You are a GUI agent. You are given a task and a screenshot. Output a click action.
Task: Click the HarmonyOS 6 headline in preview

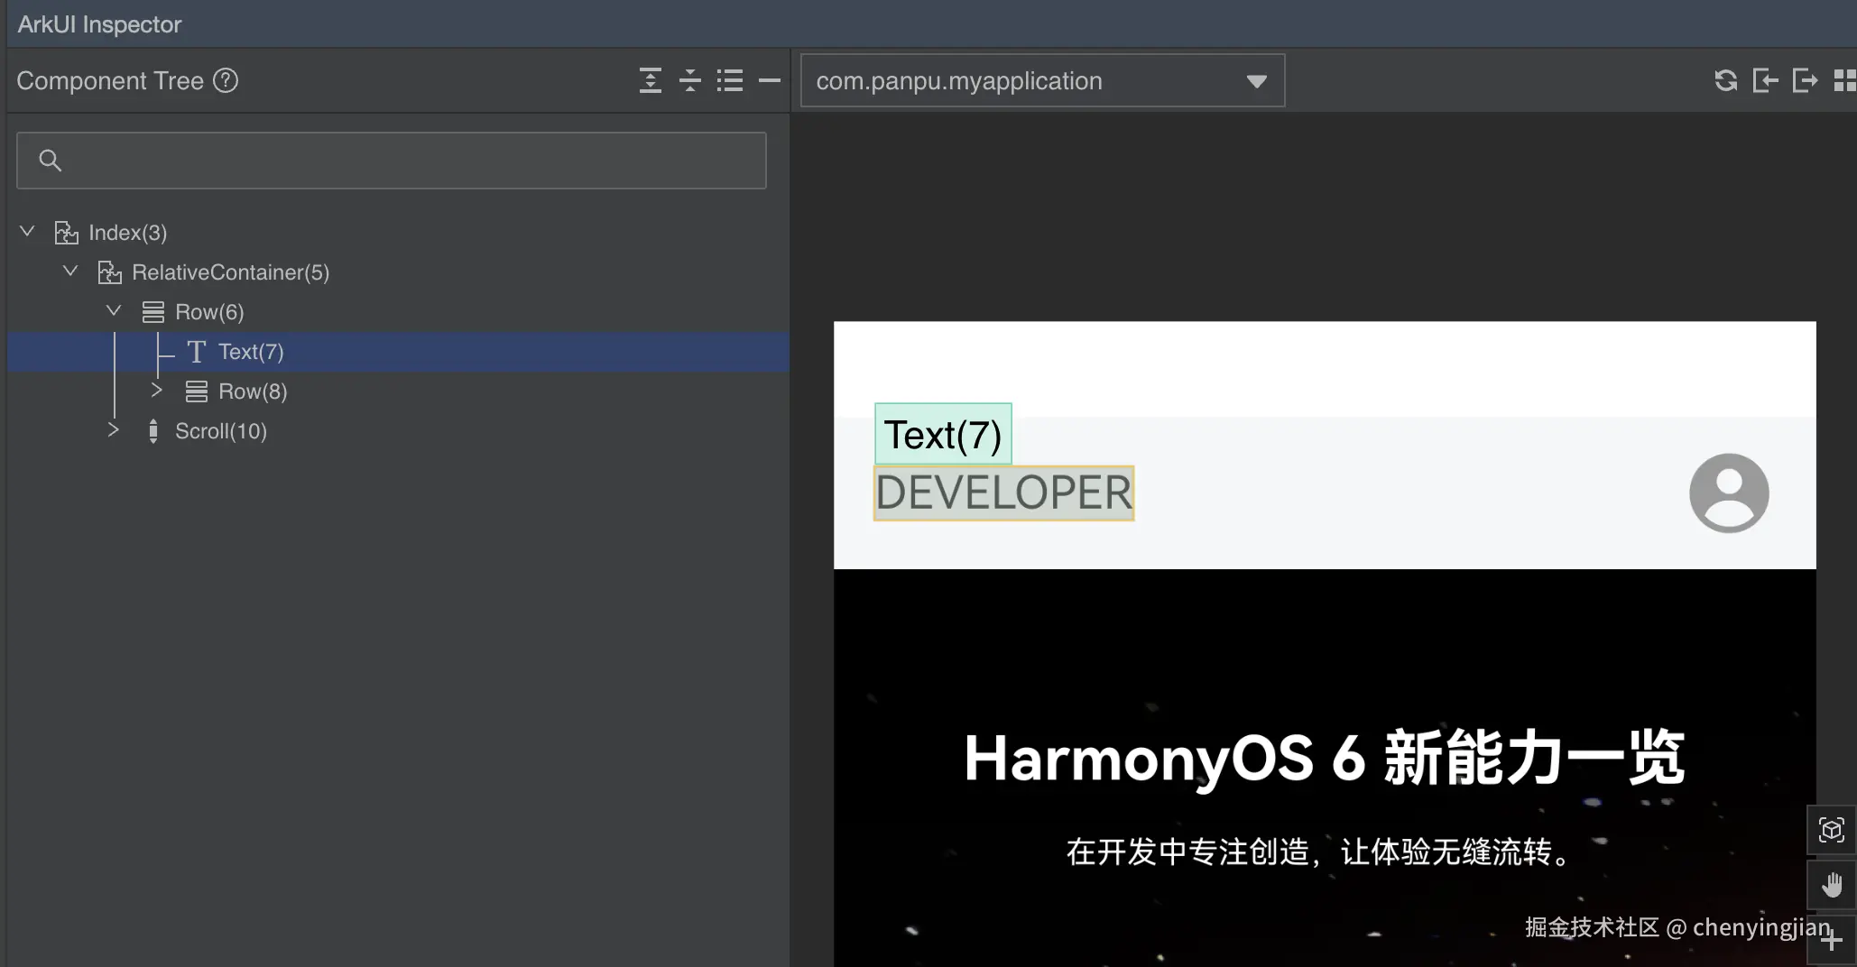(x=1324, y=758)
